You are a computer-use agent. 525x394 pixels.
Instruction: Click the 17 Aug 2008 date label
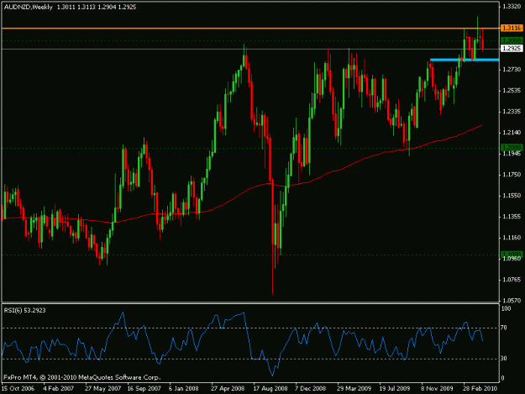270,389
